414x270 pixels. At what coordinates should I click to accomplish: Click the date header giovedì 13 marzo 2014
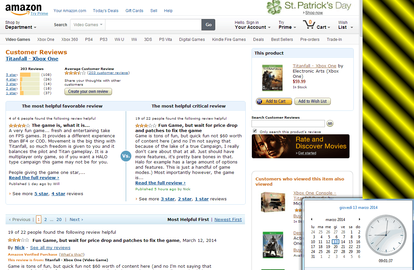click(x=358, y=208)
